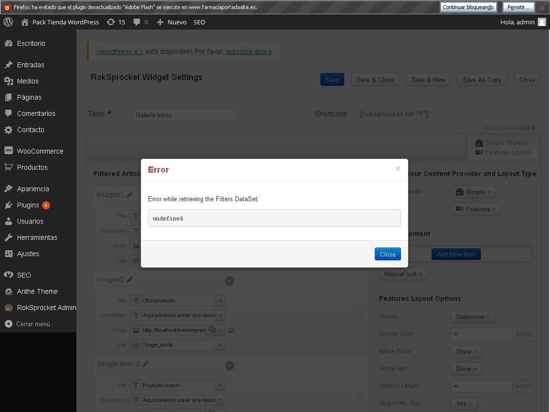Click the blue Save button
The image size is (550, 412).
(332, 79)
